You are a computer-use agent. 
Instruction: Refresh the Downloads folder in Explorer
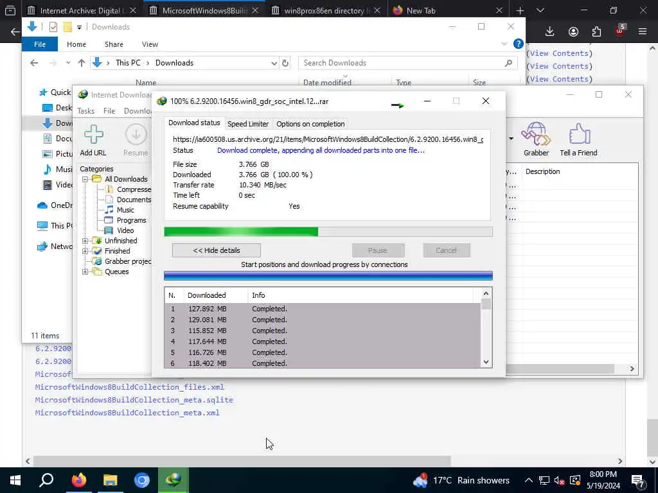tap(285, 63)
